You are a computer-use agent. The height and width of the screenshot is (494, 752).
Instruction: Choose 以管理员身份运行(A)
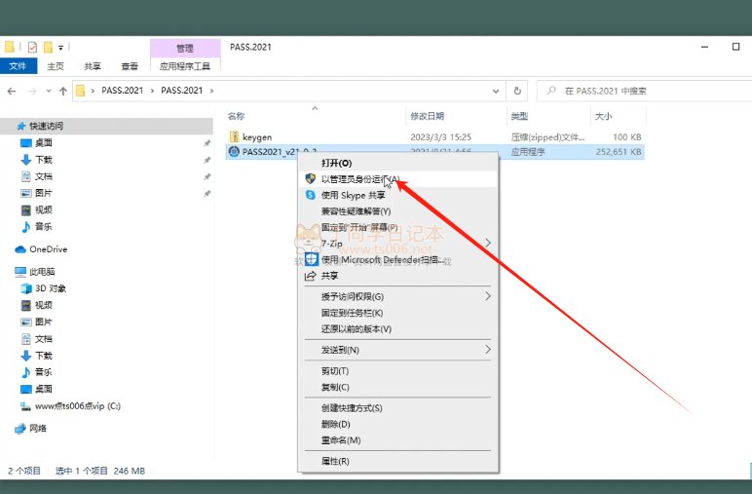[x=398, y=179]
